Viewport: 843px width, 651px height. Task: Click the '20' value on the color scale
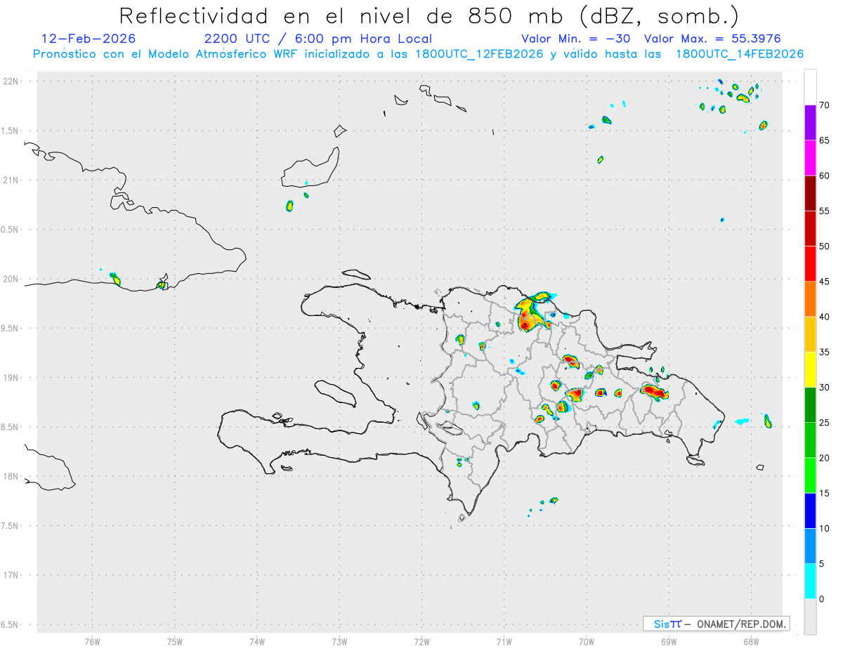coord(824,458)
